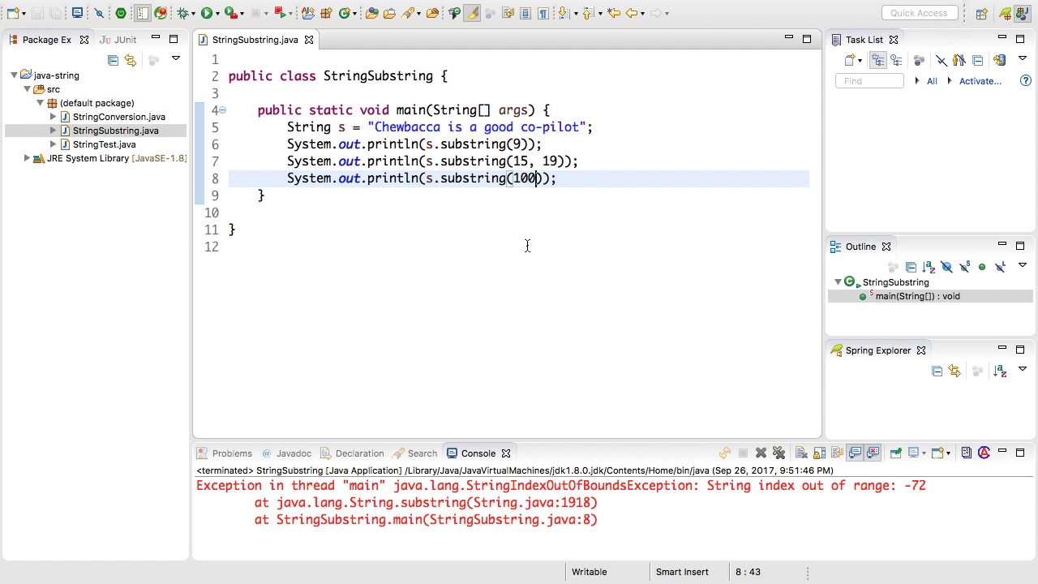Click Synchronize Changed icon in Task List
1038x584 pixels.
999,60
